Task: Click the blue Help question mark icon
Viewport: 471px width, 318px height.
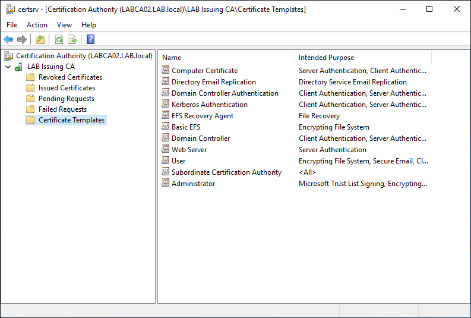Action: pyautogui.click(x=90, y=39)
